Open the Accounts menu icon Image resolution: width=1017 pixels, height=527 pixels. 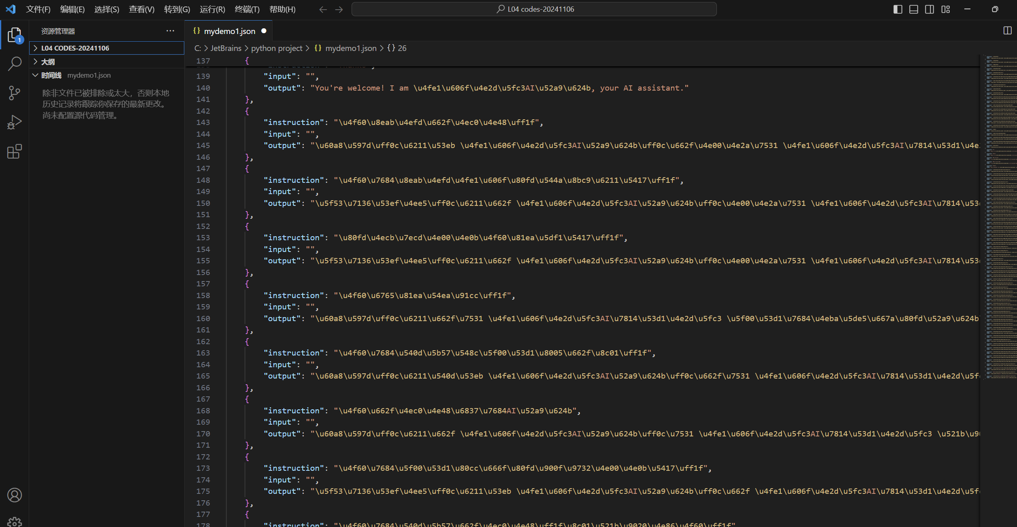point(15,495)
